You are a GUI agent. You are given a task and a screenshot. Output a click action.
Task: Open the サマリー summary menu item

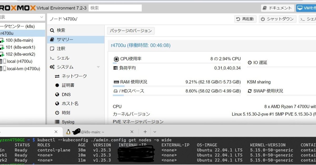coord(76,40)
